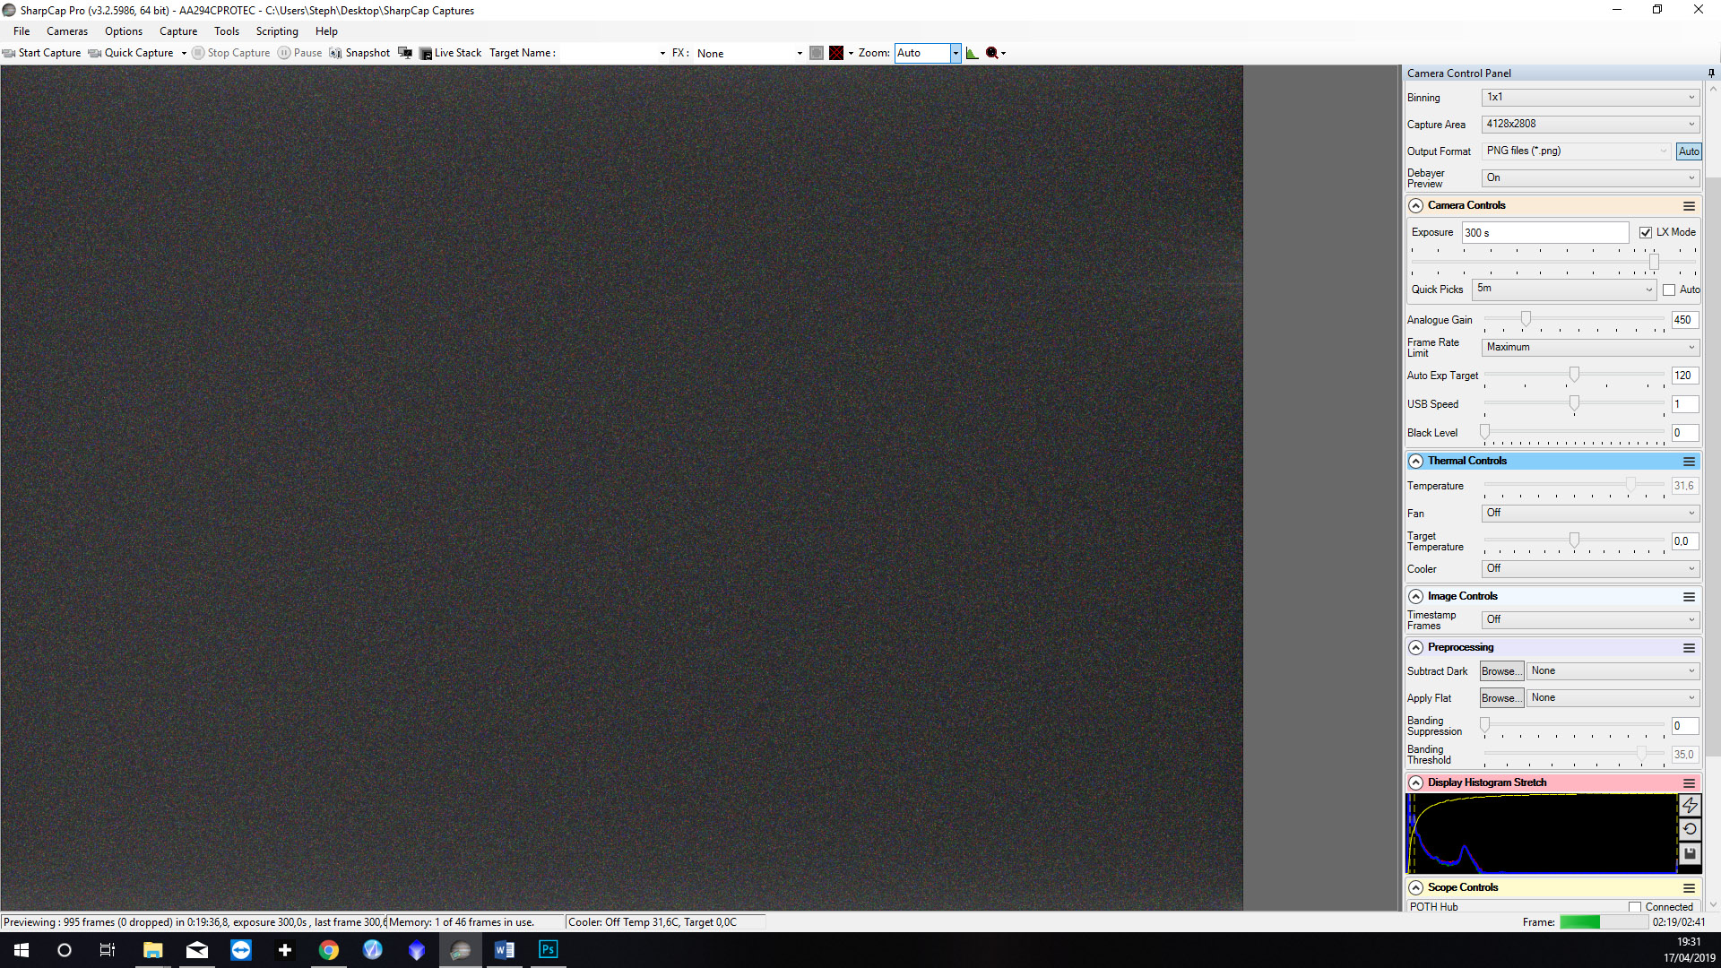Take a Snapshot from the toolbar

[x=359, y=53]
